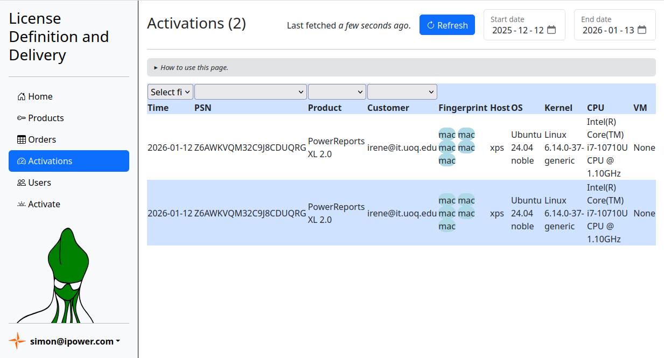Click the Products key icon
Screen dimensions: 664x358
[22, 118]
